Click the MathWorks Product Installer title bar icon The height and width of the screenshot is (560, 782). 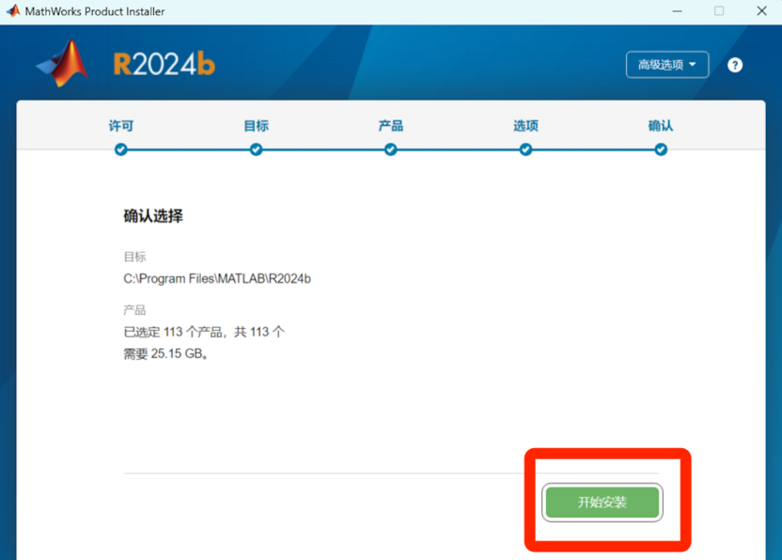(13, 11)
